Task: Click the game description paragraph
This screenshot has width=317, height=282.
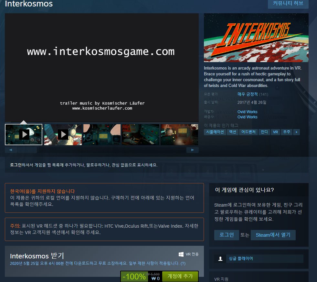Action: click(253, 77)
